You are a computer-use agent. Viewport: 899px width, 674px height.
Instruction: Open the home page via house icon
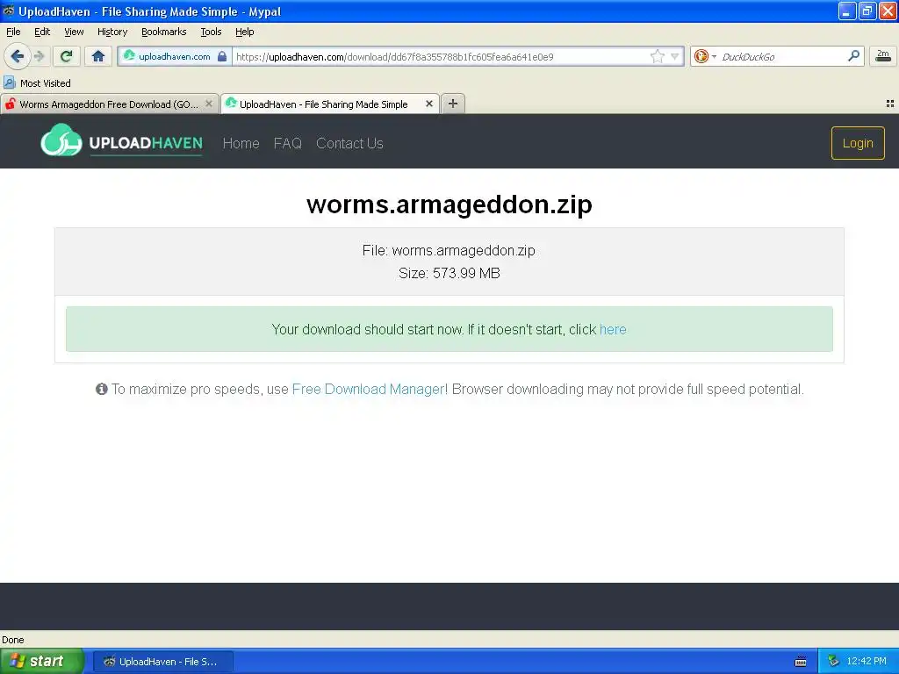98,56
